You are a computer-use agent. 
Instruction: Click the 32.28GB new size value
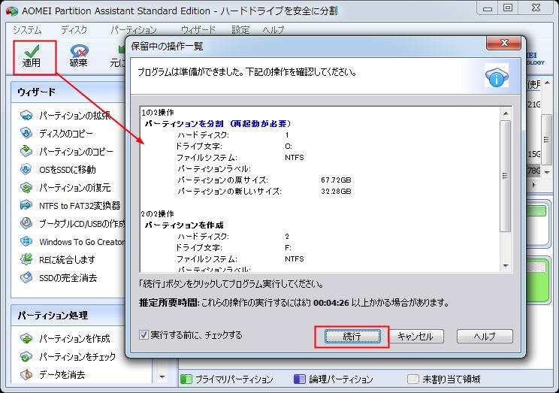coord(336,191)
